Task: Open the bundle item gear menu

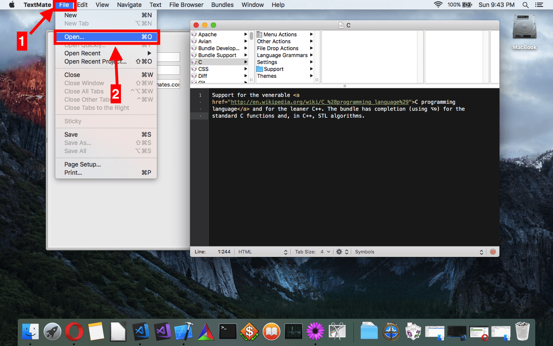Action: (x=342, y=252)
